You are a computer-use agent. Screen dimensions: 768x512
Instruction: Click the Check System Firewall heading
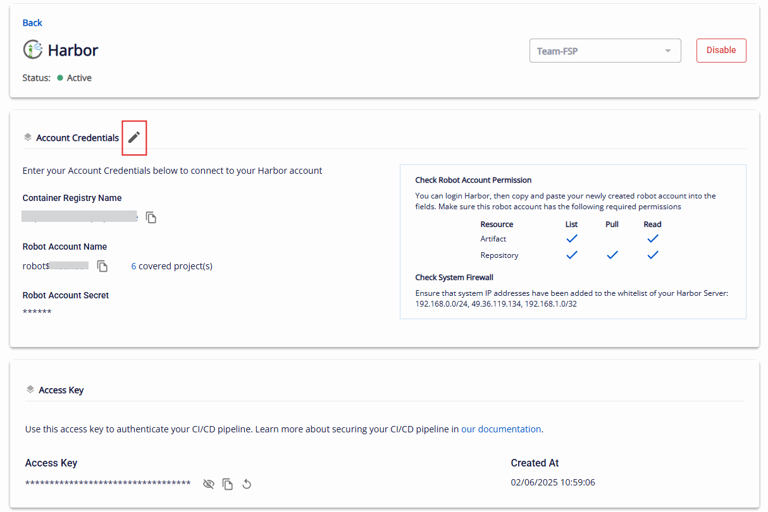coord(454,277)
